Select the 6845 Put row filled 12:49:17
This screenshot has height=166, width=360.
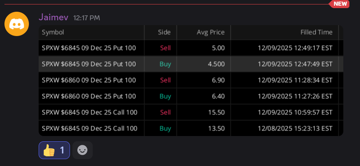pyautogui.click(x=191, y=48)
